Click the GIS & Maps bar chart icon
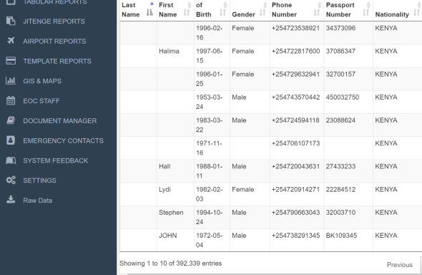 pos(11,80)
